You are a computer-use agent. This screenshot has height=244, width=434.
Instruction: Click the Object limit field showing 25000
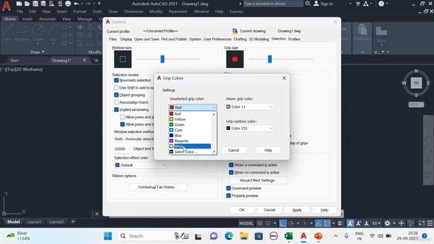pyautogui.click(x=121, y=149)
